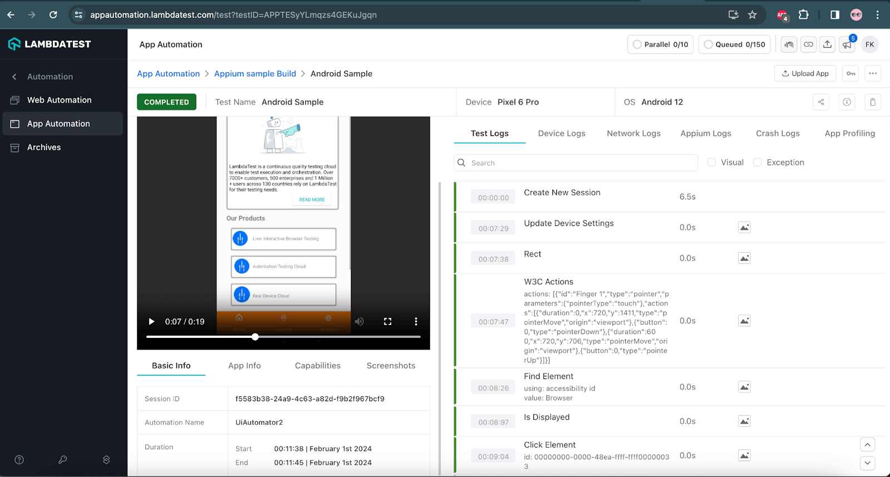
Task: Tick the Exception checkbox
Action: point(757,163)
